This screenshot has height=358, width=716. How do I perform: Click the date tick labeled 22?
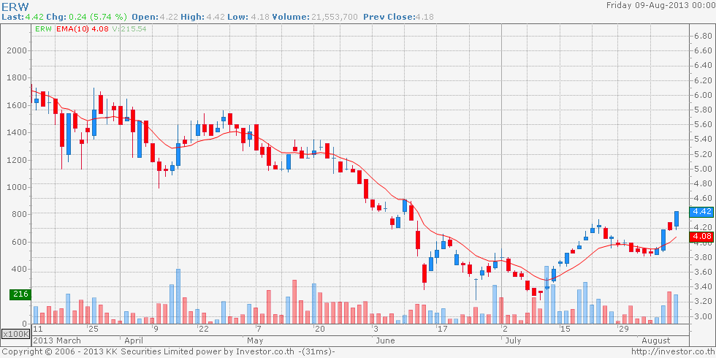[x=203, y=329]
